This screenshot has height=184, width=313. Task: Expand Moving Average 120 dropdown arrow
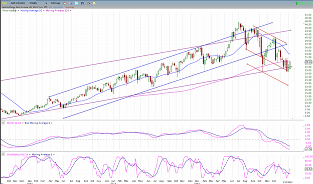71,10
